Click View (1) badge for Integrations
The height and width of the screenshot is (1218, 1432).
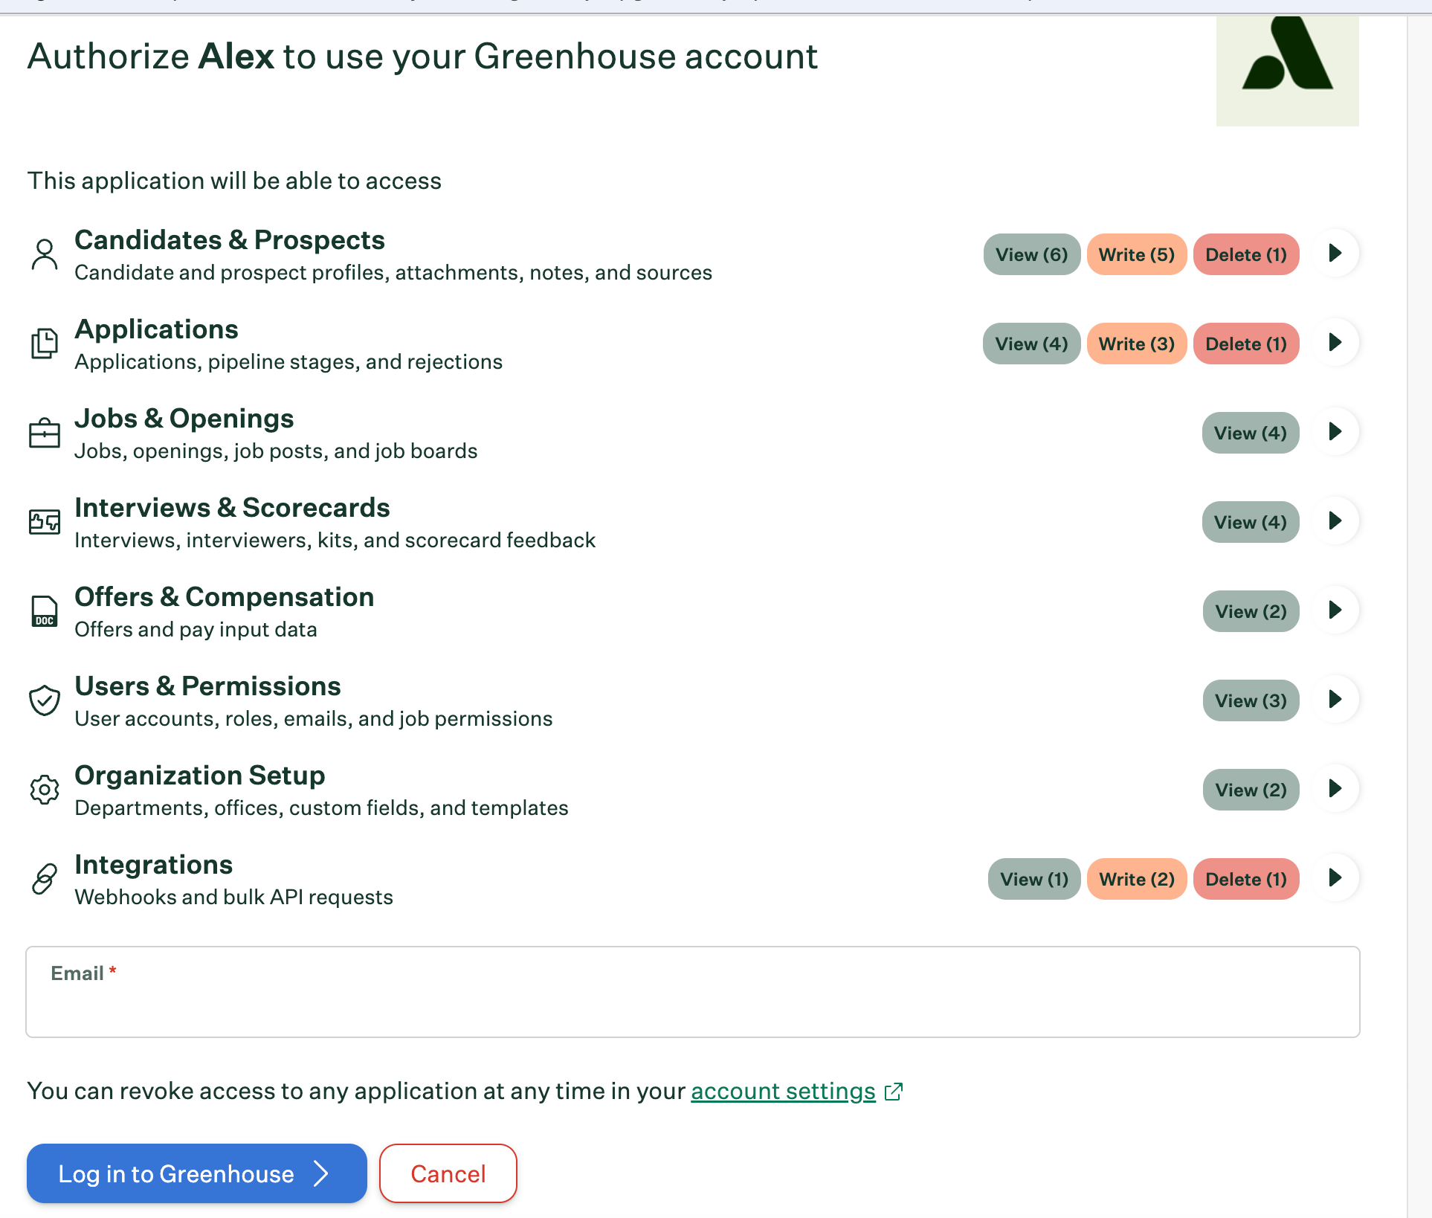point(1034,879)
